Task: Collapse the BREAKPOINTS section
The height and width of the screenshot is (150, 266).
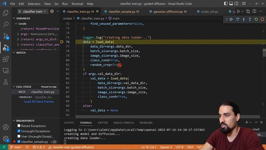Action: click(14, 120)
